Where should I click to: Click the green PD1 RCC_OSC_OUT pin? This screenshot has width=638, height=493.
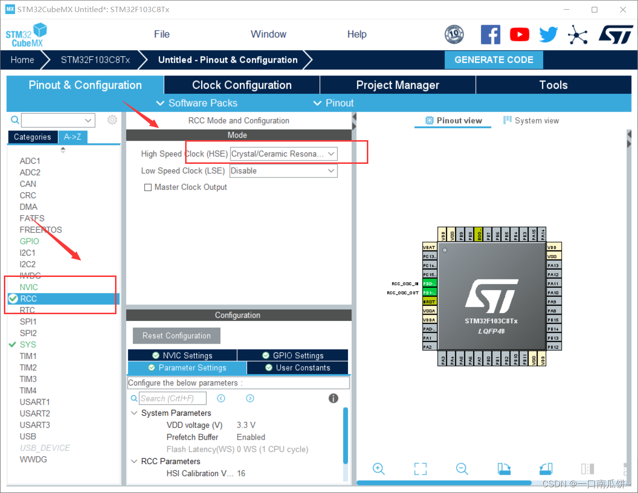pyautogui.click(x=429, y=293)
